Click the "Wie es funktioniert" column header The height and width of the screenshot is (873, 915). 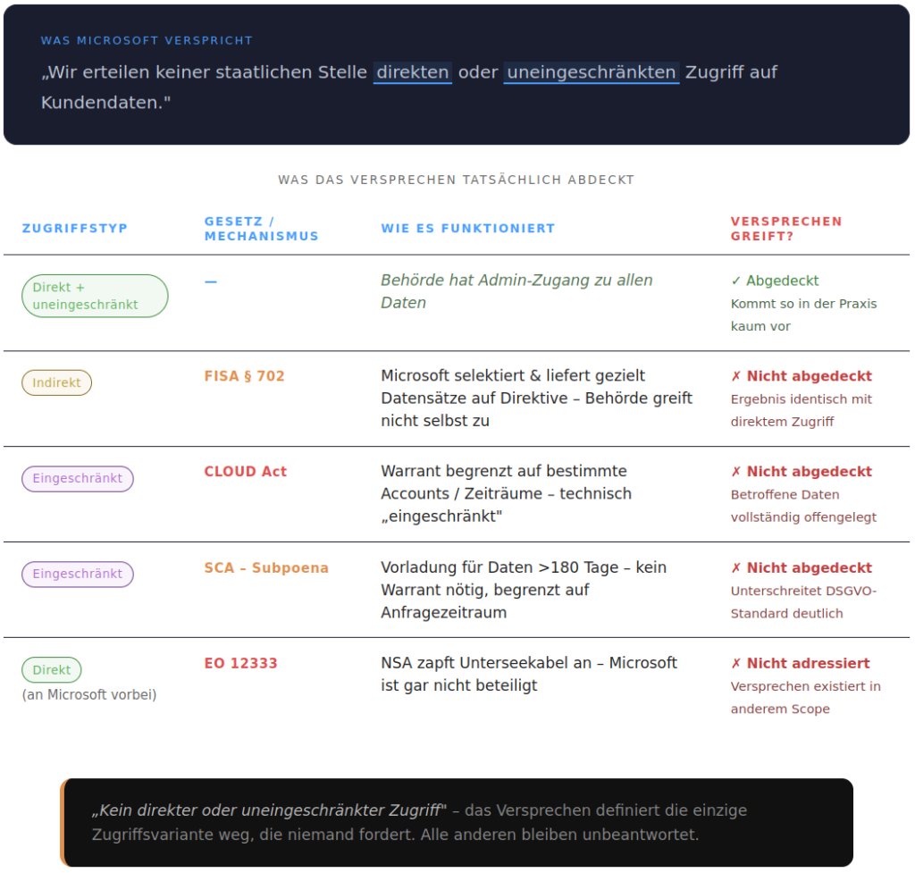pos(467,229)
